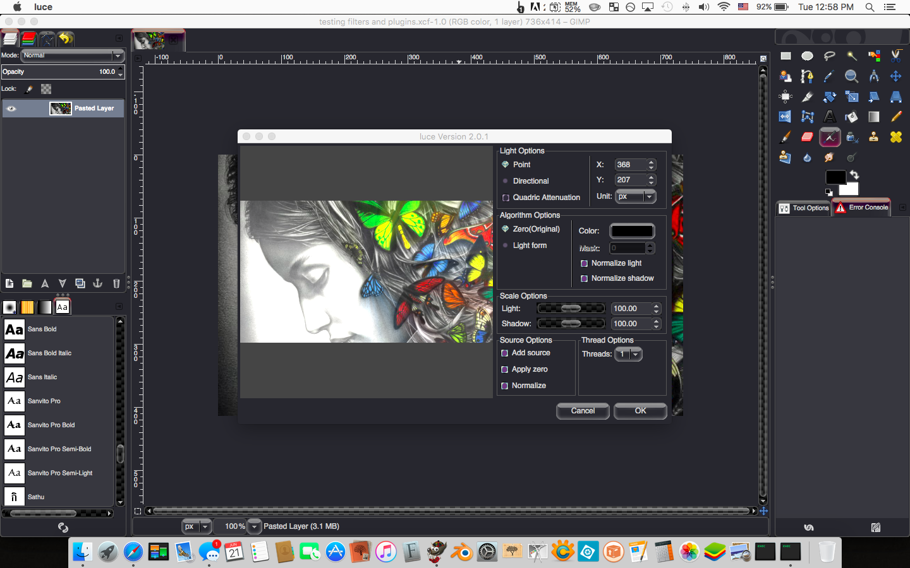The height and width of the screenshot is (568, 910).
Task: Select the Clone stamp tool
Action: click(x=874, y=137)
